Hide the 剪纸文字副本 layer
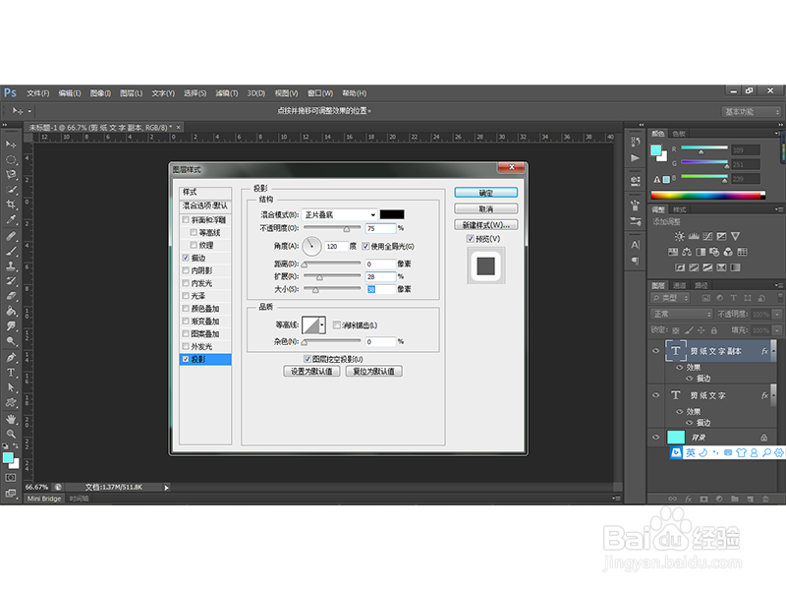786x590 pixels. click(655, 351)
